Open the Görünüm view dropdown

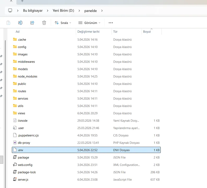[x=89, y=23]
